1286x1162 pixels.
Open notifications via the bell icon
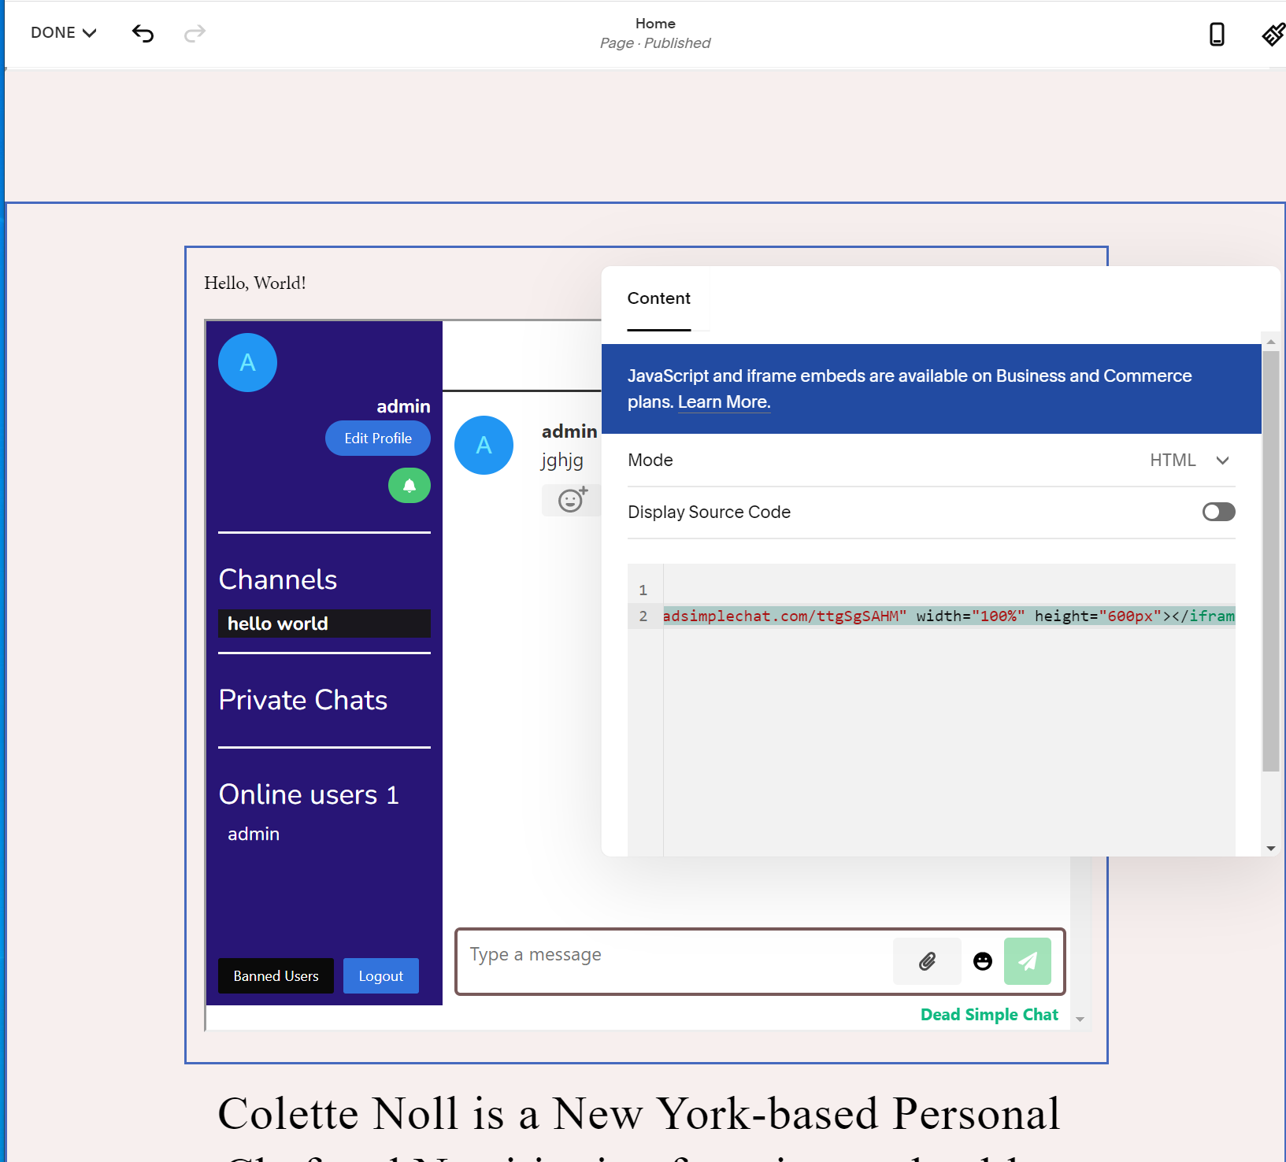pyautogui.click(x=409, y=485)
